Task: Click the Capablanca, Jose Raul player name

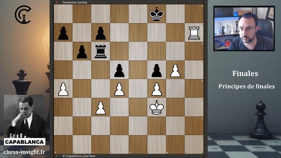Action: point(79,156)
